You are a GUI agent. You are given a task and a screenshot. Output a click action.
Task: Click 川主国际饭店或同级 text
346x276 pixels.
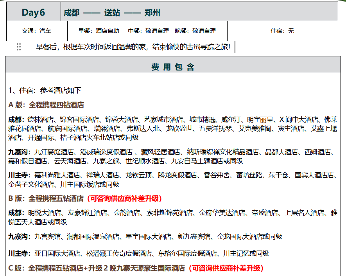(90, 184)
